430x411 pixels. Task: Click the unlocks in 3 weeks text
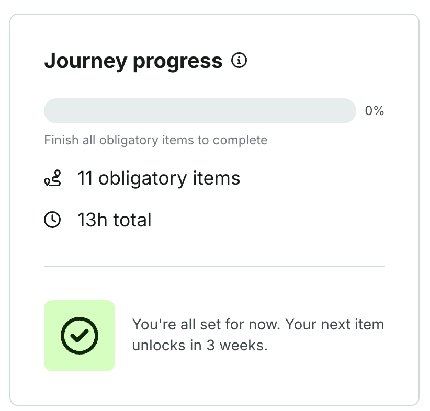[199, 346]
